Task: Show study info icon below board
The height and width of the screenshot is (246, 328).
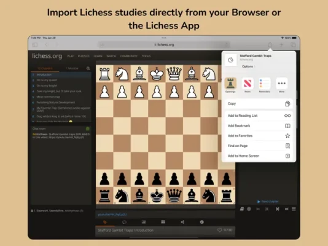Action: point(201,222)
